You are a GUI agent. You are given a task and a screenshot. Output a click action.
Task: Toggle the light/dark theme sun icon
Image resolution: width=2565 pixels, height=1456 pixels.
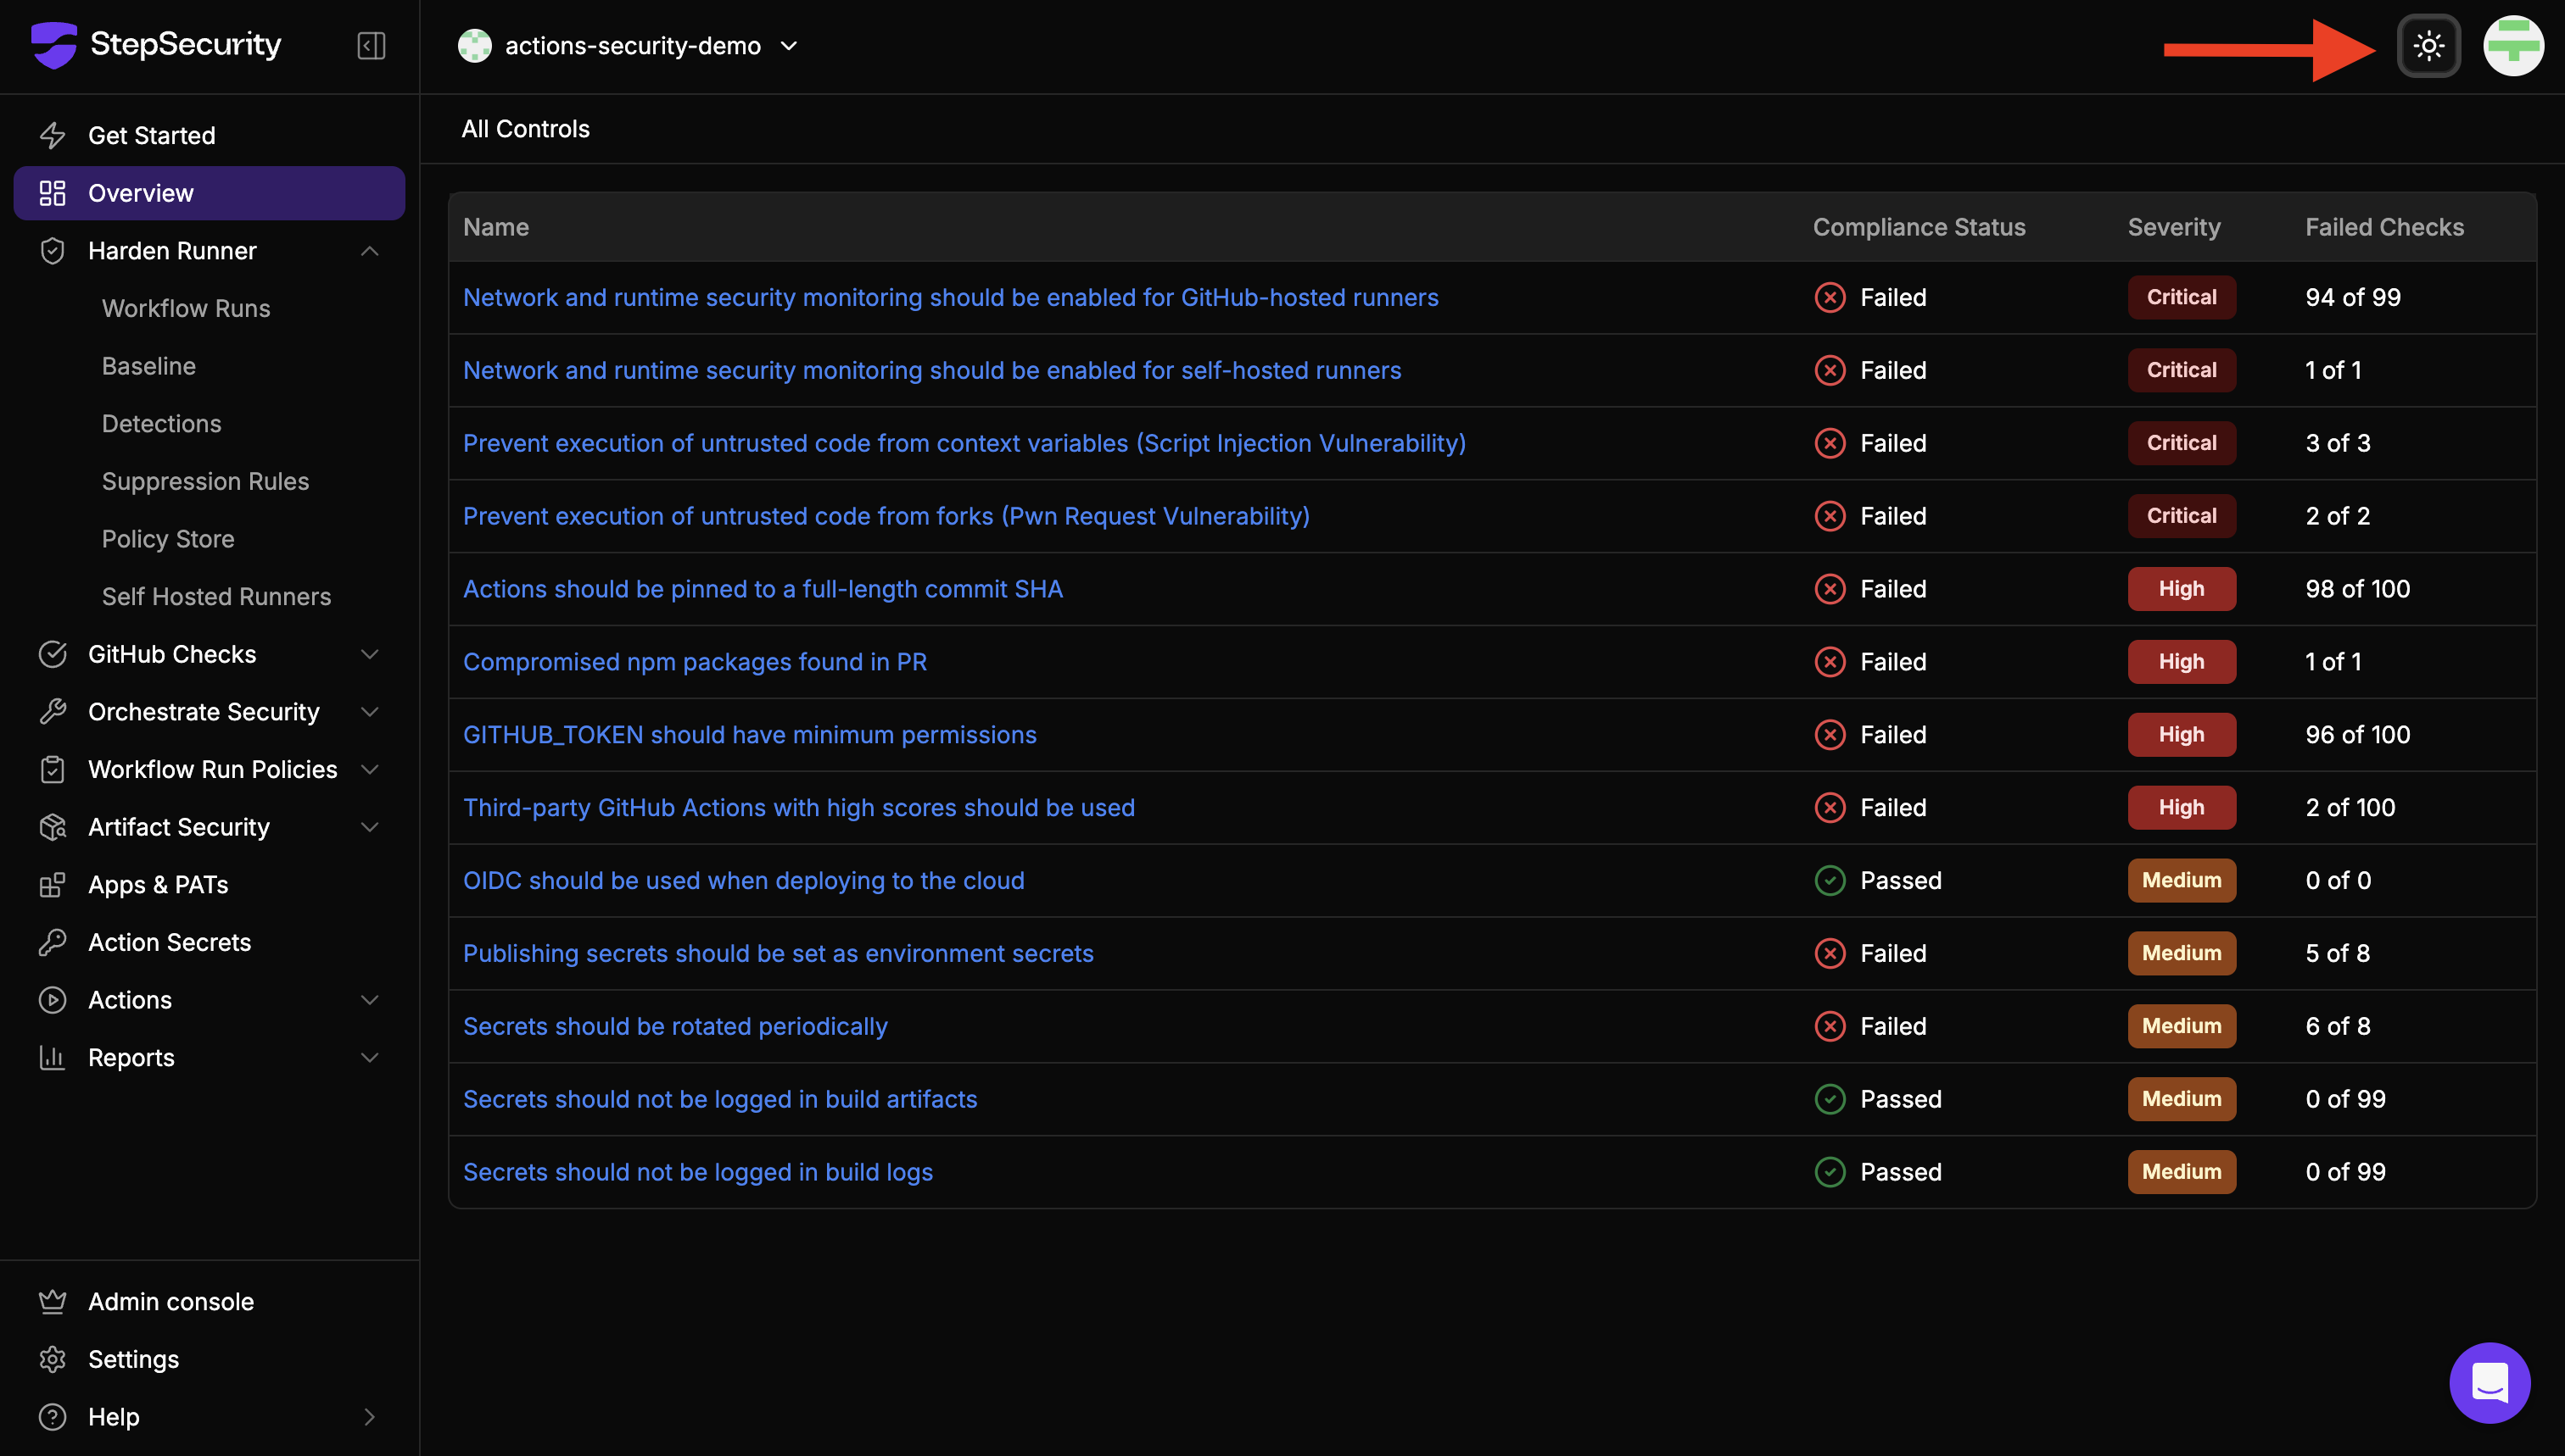pyautogui.click(x=2428, y=46)
